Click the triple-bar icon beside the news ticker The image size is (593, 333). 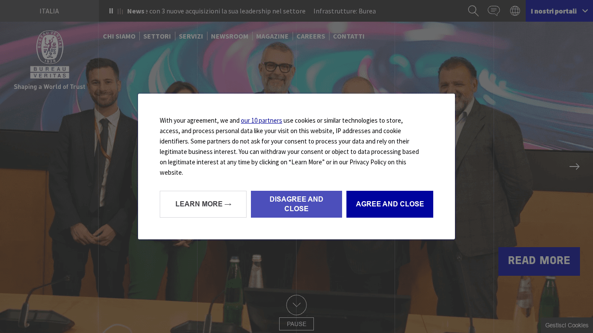click(119, 11)
